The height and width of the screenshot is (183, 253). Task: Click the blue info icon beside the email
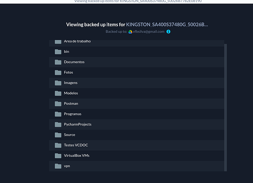(168, 32)
